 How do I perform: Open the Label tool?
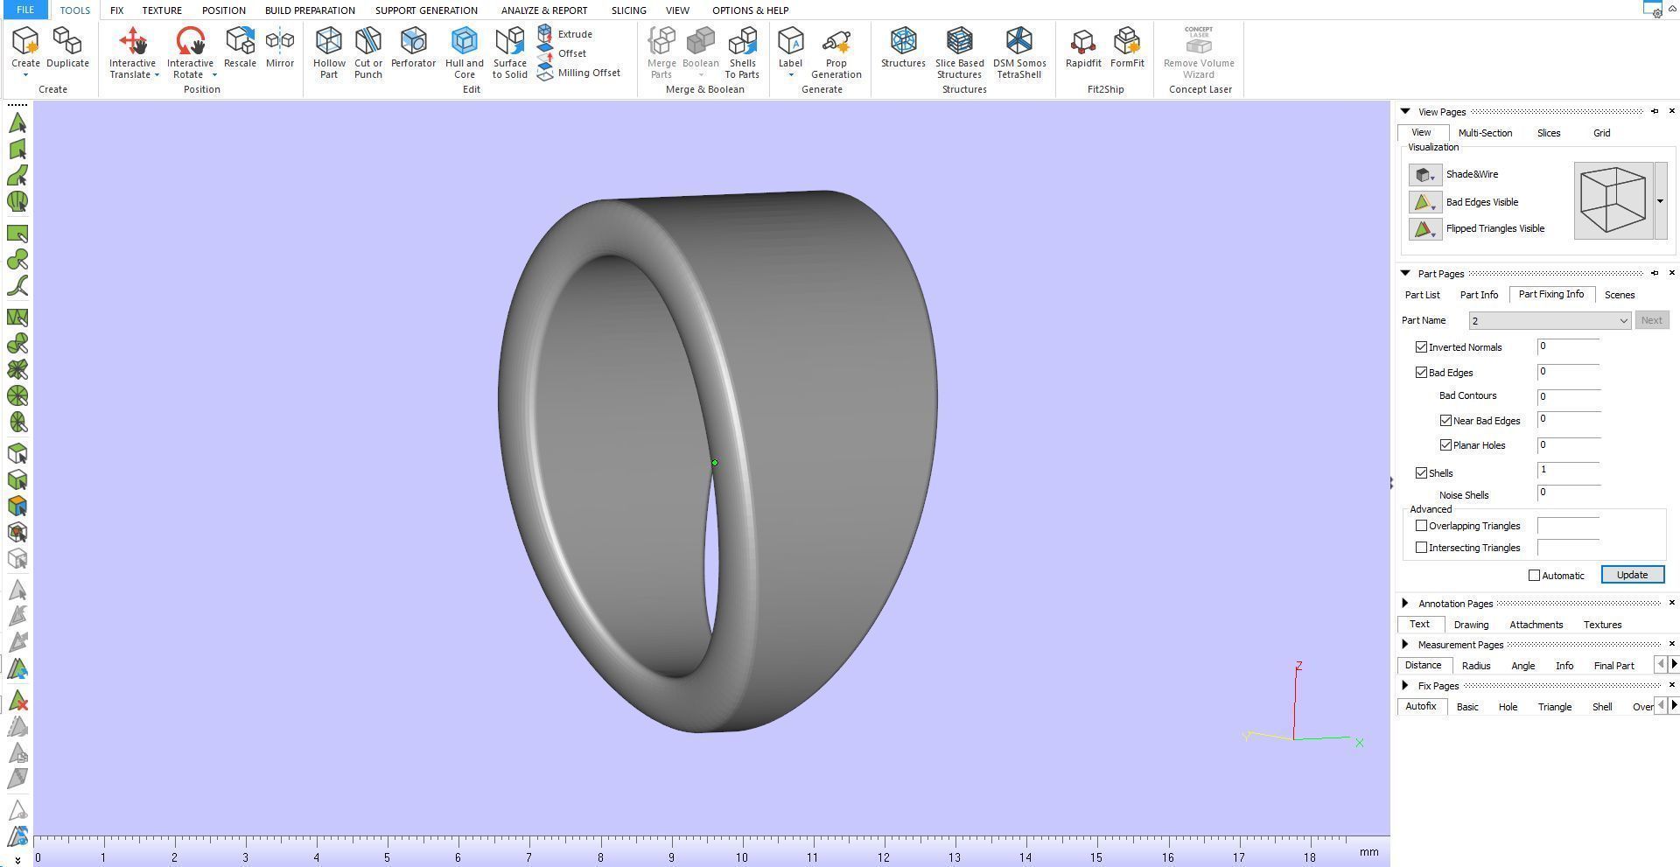(x=790, y=47)
